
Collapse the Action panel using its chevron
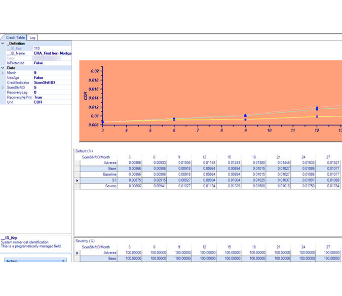63,261
